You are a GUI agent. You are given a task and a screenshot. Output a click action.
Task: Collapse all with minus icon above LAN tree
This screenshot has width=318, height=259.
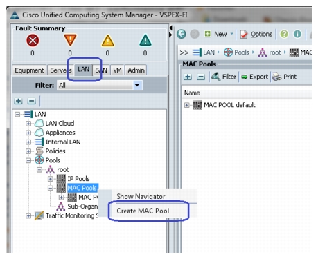pos(32,101)
